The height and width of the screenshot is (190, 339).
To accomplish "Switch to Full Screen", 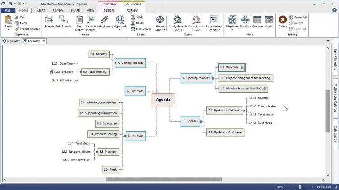I will [x=141, y=29].
